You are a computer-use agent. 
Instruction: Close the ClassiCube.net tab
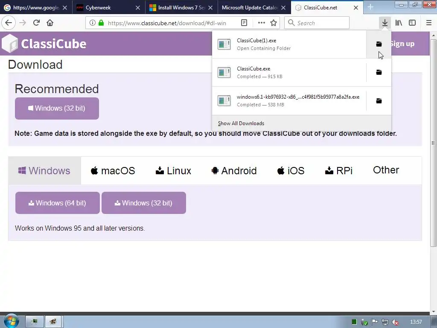(356, 8)
